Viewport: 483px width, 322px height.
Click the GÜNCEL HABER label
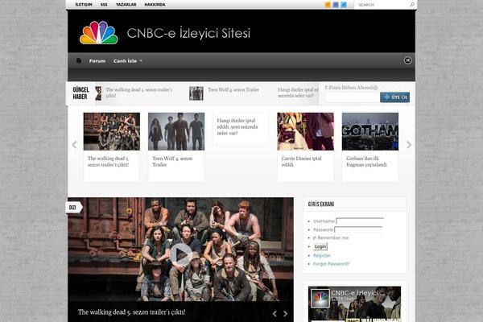coord(80,93)
